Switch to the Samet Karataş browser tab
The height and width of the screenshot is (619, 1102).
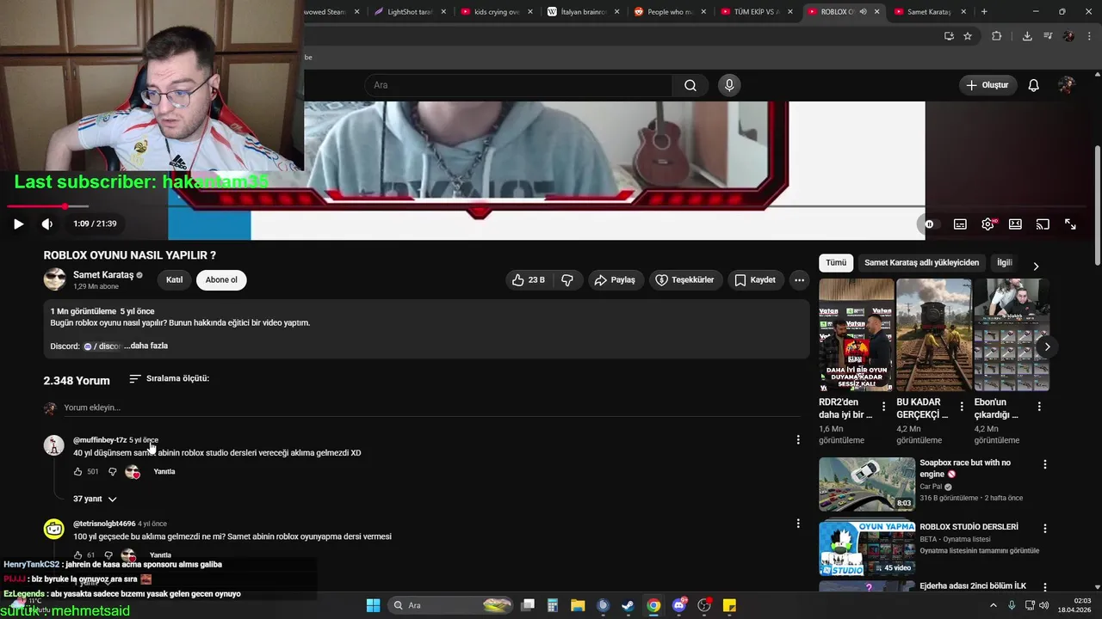point(930,12)
